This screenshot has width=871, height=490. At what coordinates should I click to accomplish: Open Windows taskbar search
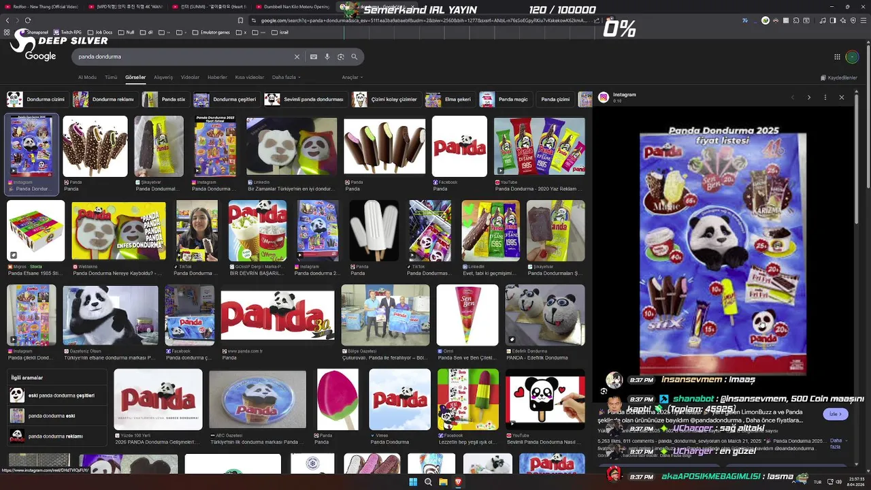(428, 482)
